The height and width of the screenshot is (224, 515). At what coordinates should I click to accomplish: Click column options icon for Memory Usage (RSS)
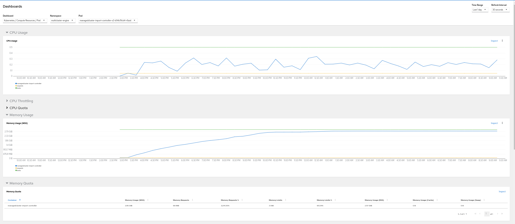(387, 200)
